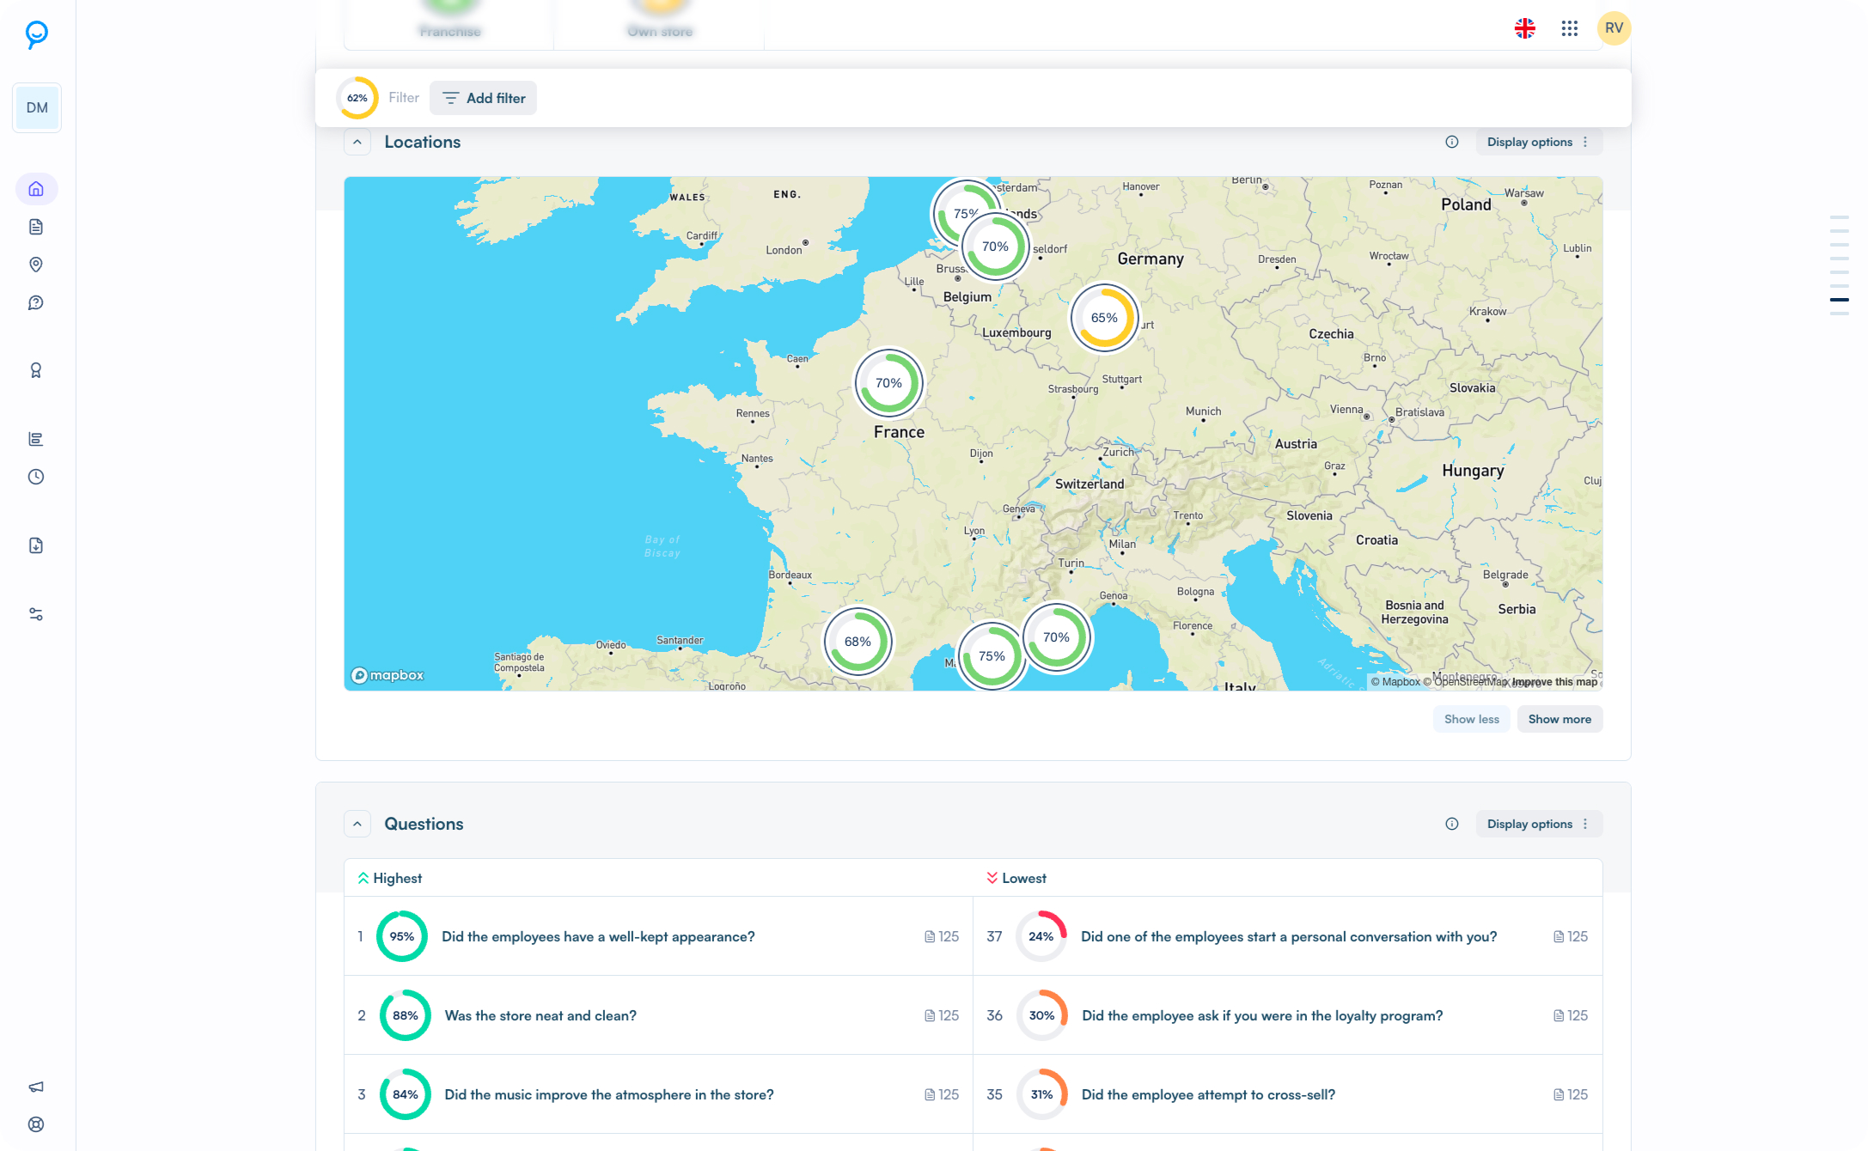Change language via UK flag icon
The width and height of the screenshot is (1868, 1151).
tap(1525, 28)
